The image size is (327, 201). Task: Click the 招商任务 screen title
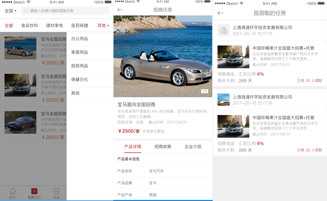[x=163, y=10]
